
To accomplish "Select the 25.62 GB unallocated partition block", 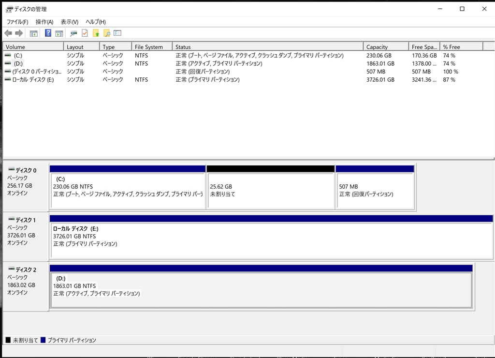I will tap(270, 191).
